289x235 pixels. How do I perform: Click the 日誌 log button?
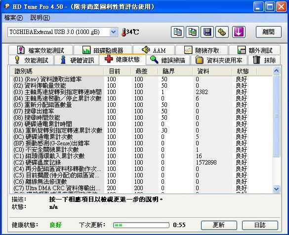coord(260,225)
